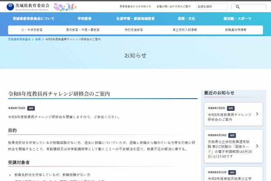Open 部活動・スポーツ menu
The image size is (271, 181).
pos(238,19)
